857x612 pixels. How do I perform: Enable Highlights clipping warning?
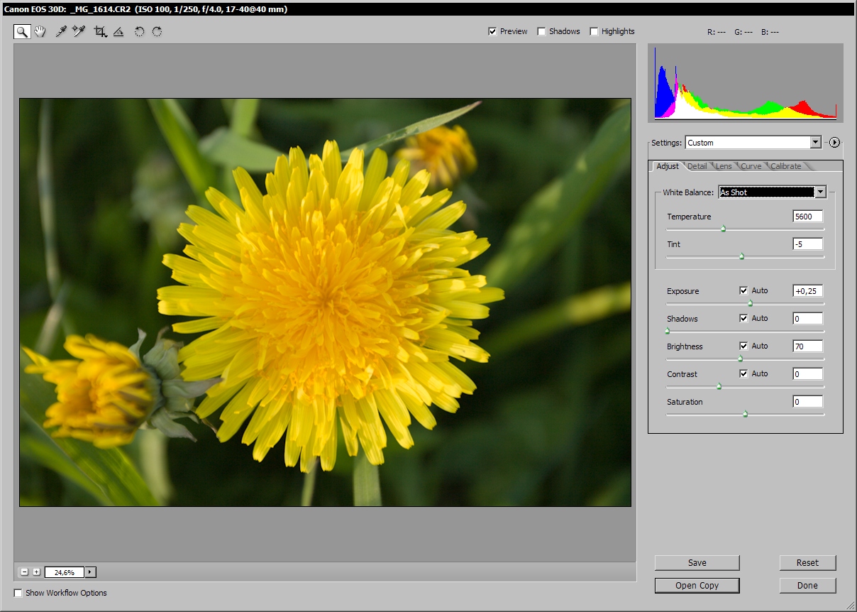(594, 31)
